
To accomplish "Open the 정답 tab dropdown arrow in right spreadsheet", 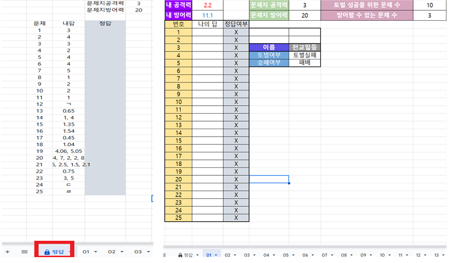I will click(198, 255).
